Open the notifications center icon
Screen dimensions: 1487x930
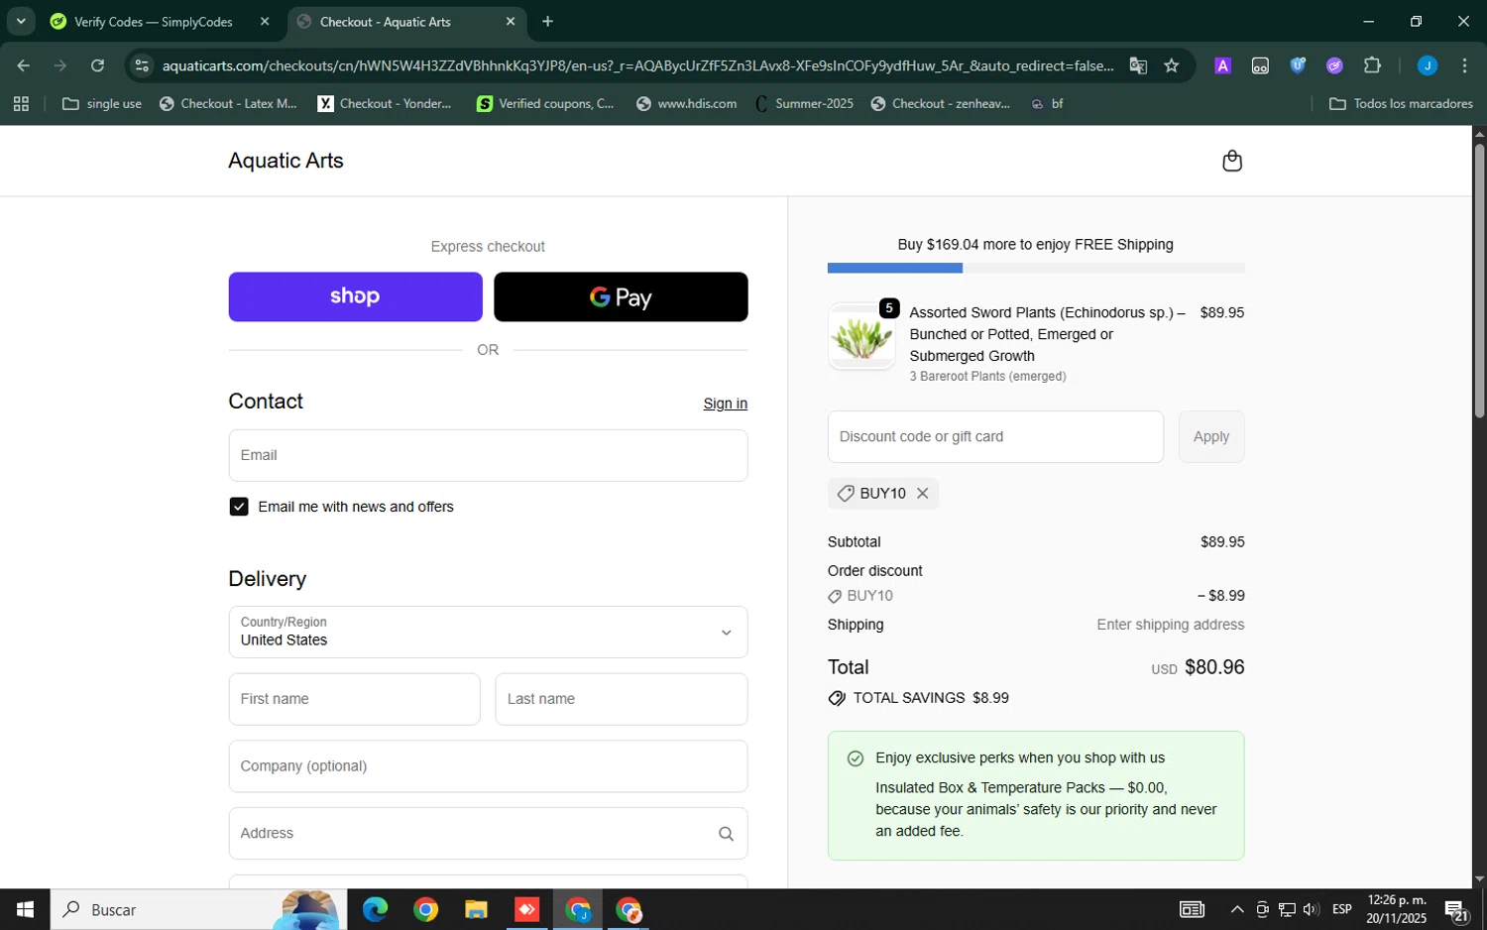[x=1456, y=909]
